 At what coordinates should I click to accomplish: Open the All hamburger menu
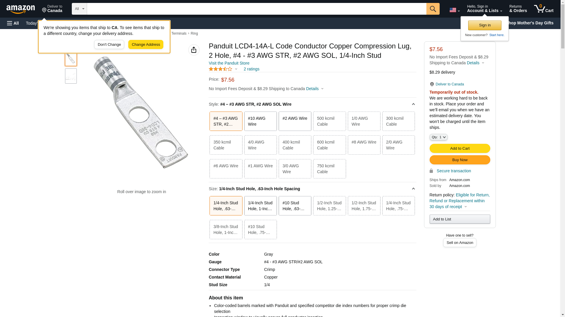(13, 23)
